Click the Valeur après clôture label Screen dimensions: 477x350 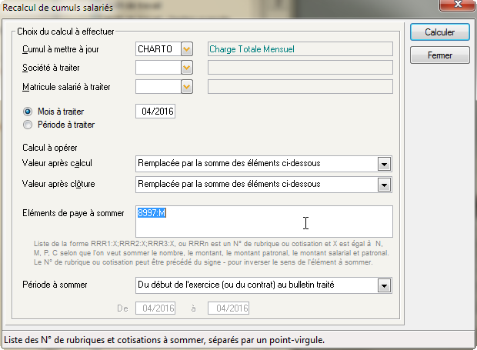click(58, 184)
